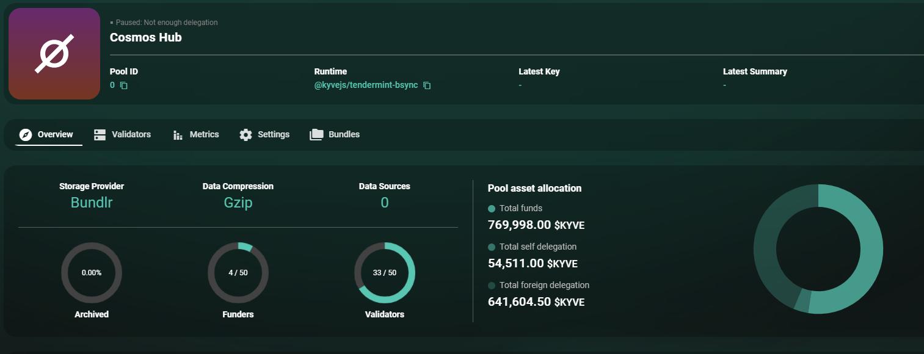The height and width of the screenshot is (354, 924).
Task: Click the Cosmos Hub pool logo
Action: click(54, 54)
